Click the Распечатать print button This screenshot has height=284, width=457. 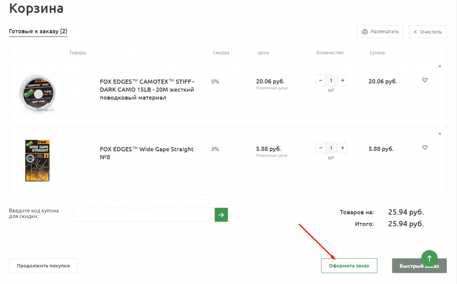pos(380,32)
